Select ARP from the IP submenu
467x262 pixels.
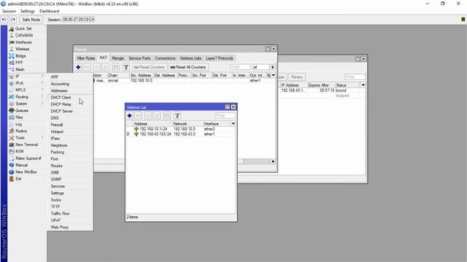(55, 77)
